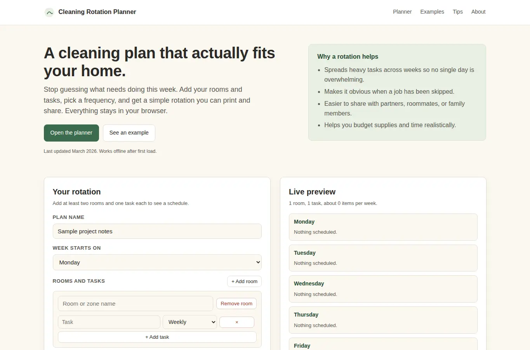Click the 'Spreads heavy tasks' bullet point
The height and width of the screenshot is (350, 530).
pyautogui.click(x=399, y=75)
